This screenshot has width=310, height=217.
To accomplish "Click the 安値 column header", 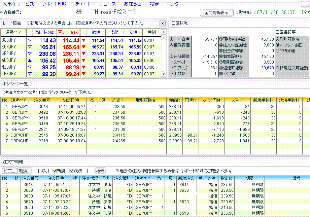I will (133, 32).
